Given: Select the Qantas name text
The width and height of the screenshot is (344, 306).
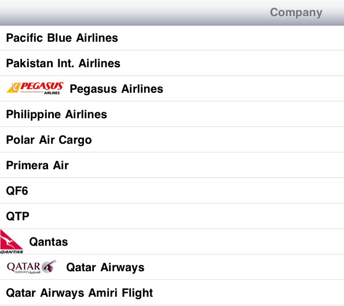Looking at the screenshot, I should [49, 242].
